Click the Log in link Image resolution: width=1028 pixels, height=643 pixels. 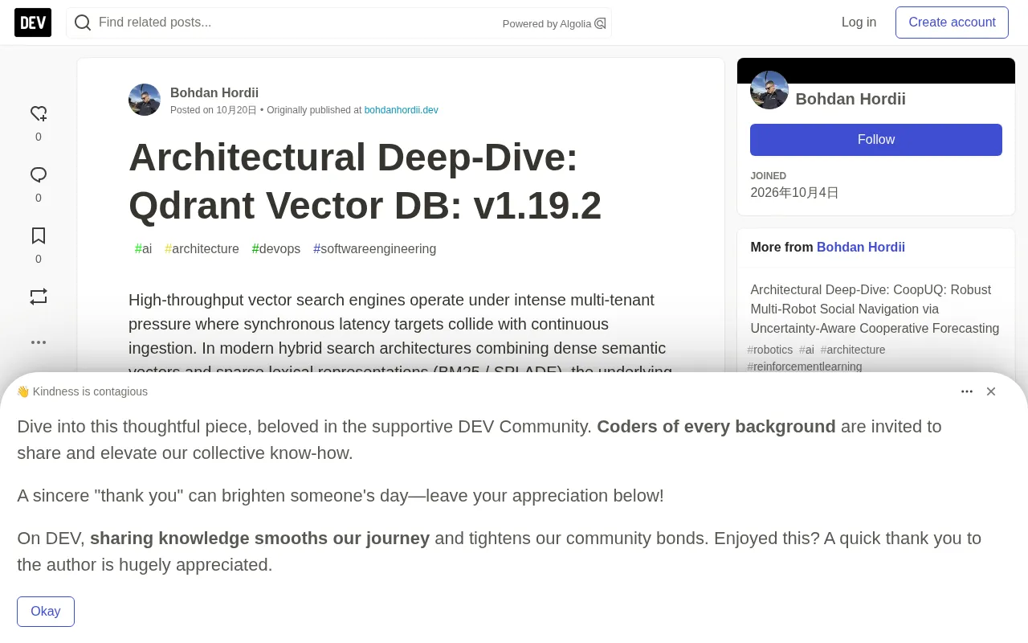pos(859,23)
